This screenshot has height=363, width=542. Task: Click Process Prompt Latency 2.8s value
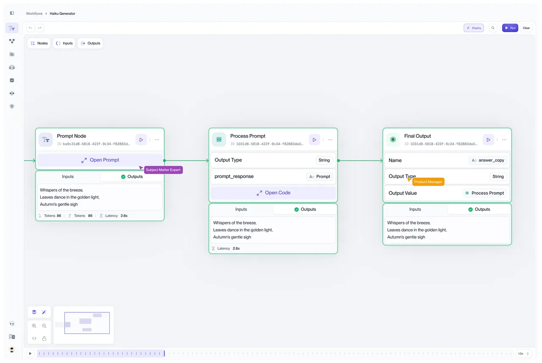236,248
